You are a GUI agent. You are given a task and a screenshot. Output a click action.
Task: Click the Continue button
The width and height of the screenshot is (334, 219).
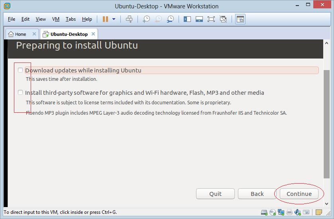[299, 194]
